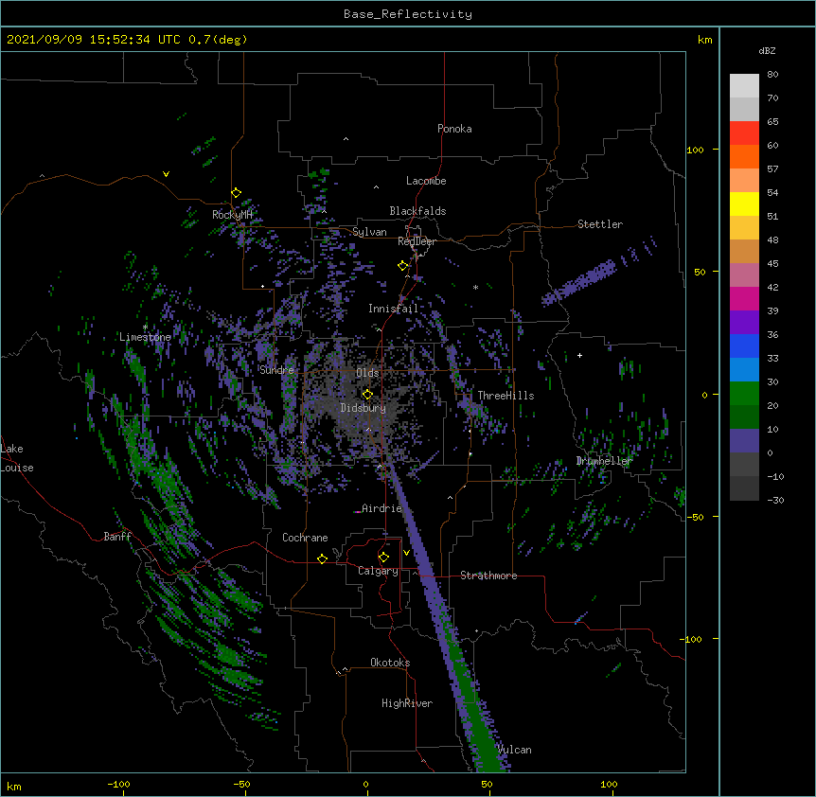Screen dimensions: 816x797
Task: Select the slate violet 10 dBZ swatch
Action: point(744,441)
